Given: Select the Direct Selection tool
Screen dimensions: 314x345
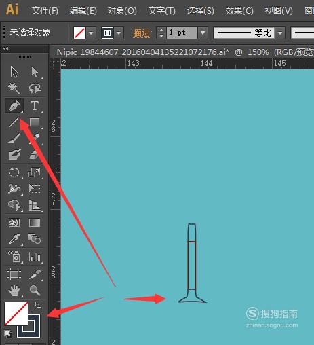Looking at the screenshot, I should click(x=35, y=72).
